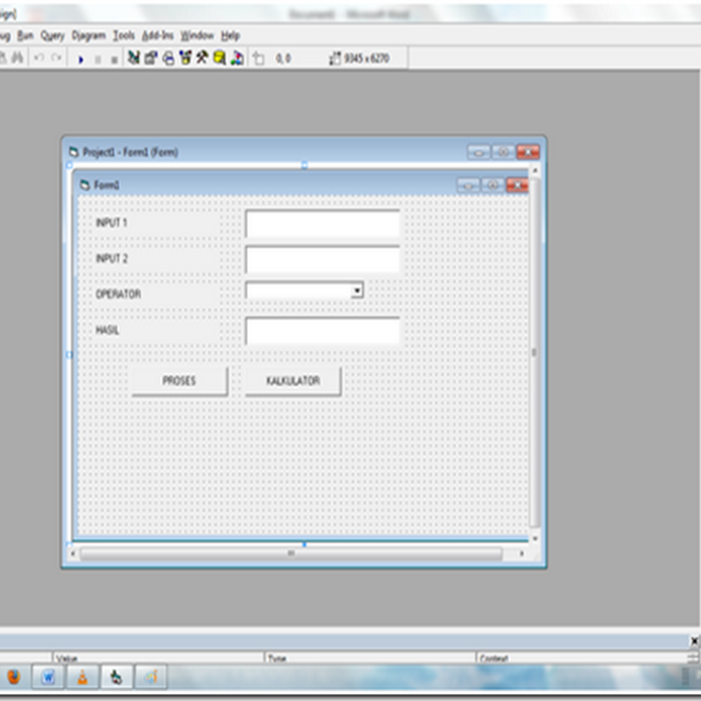
Task: Open Microsoft Word from the taskbar
Action: 47,676
